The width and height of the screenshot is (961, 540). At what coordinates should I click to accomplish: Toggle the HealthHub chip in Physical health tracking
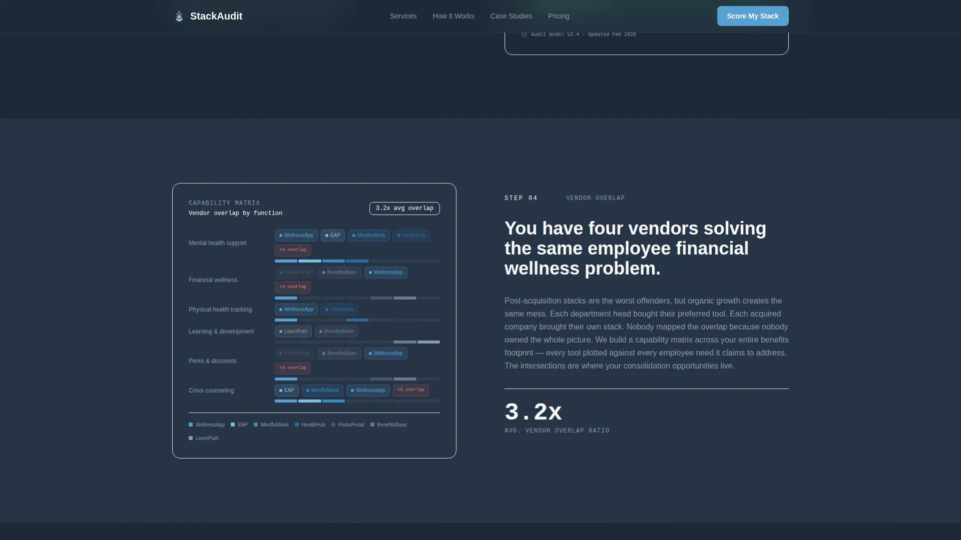coord(340,309)
